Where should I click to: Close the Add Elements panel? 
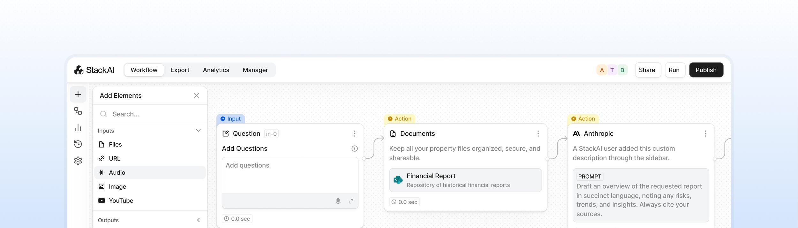pyautogui.click(x=196, y=95)
